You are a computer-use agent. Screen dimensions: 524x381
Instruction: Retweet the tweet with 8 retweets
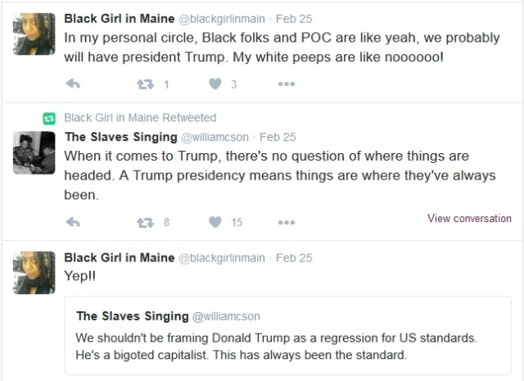click(143, 221)
